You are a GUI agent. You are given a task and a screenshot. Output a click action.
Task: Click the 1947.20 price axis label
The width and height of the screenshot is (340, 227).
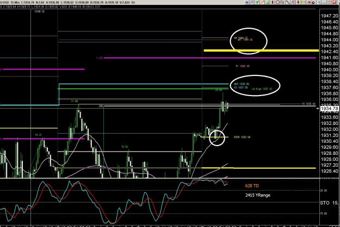point(329,16)
